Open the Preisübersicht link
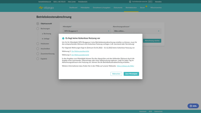The height and width of the screenshot is (113, 201). 83,2
